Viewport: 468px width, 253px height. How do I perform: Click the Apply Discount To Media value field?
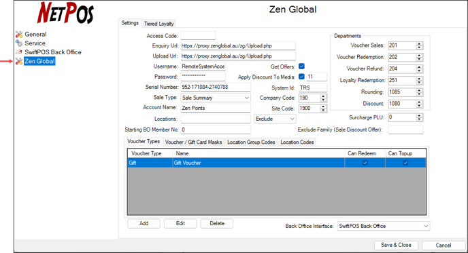[x=317, y=77]
